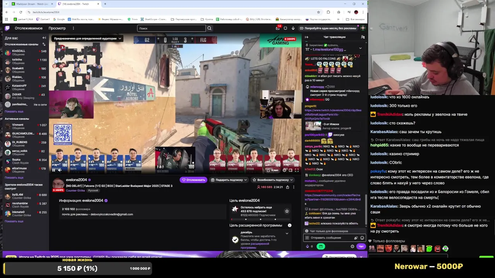Claim the green channel points bonus
Image resolution: width=495 pixels, height=278 pixels.
[321, 246]
